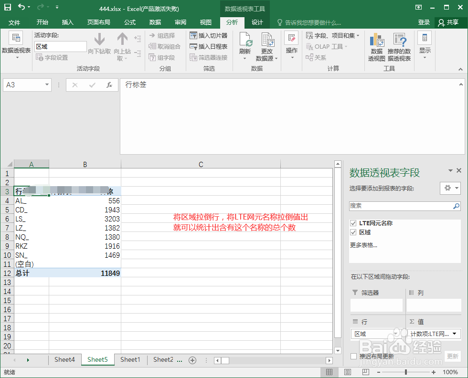Viewport: 468px width, 378px height.
Task: Switch to the 插入 (Insert) tab
Action: point(67,22)
